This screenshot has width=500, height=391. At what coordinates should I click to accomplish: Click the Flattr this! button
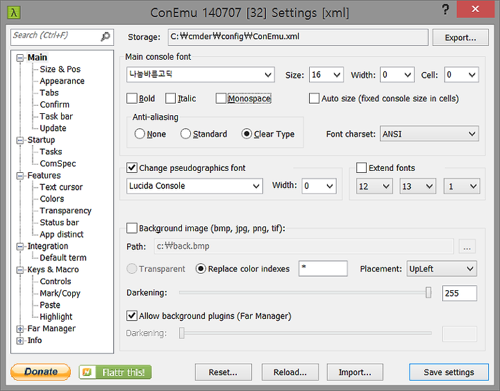point(115,372)
